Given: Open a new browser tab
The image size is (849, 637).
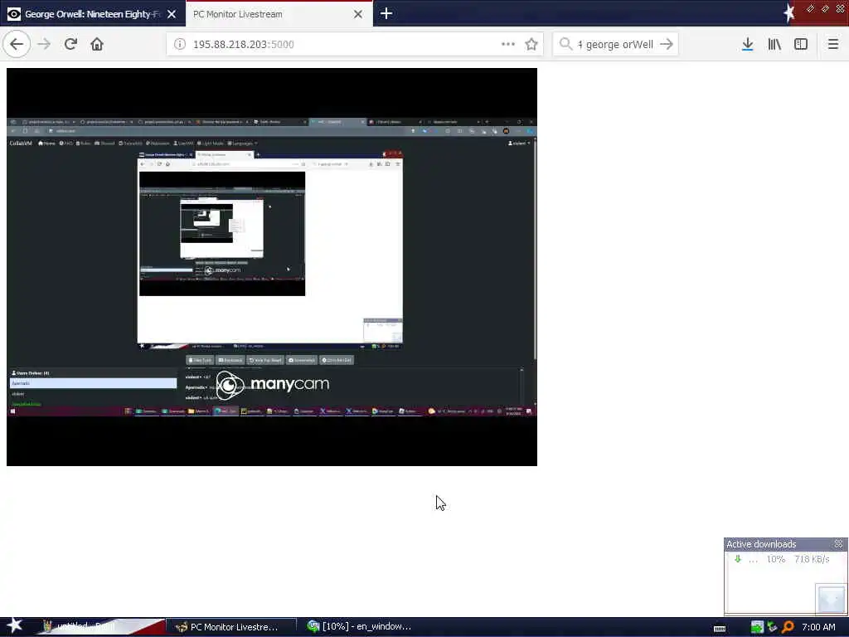Looking at the screenshot, I should 386,13.
